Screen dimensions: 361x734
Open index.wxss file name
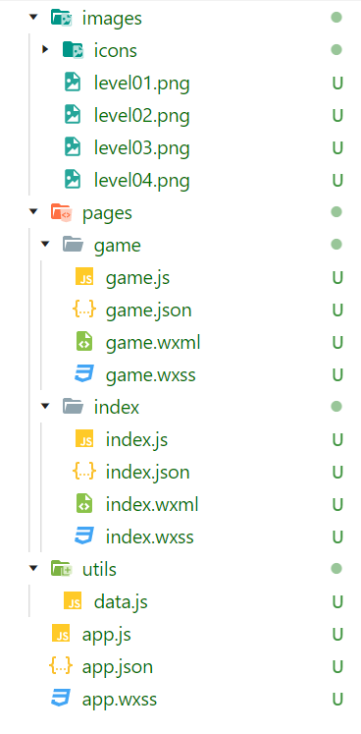point(150,536)
